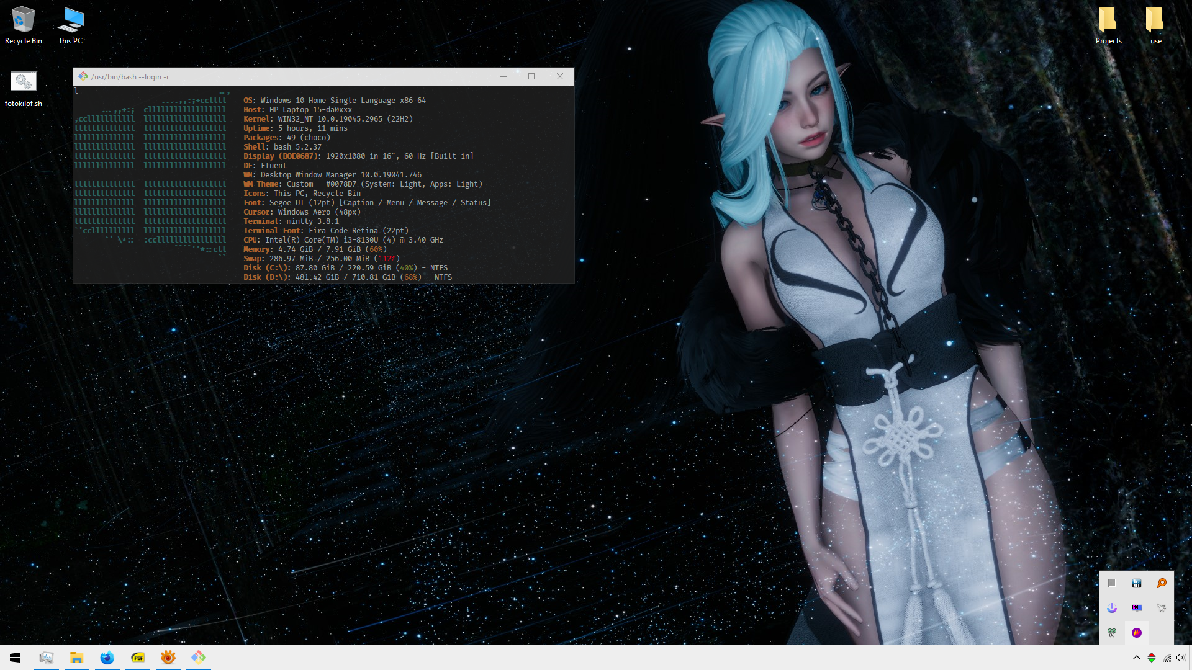The width and height of the screenshot is (1192, 670).
Task: Click the 60 refresh-rate monitor tray icon
Action: click(x=1136, y=608)
